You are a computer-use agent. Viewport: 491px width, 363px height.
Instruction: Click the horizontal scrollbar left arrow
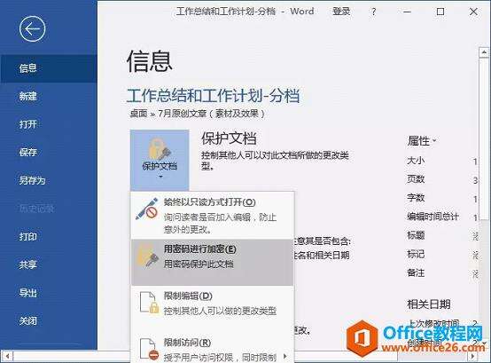tap(7, 356)
